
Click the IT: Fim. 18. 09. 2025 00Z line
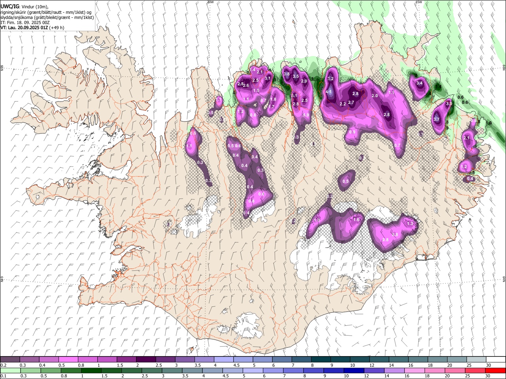click(x=25, y=23)
